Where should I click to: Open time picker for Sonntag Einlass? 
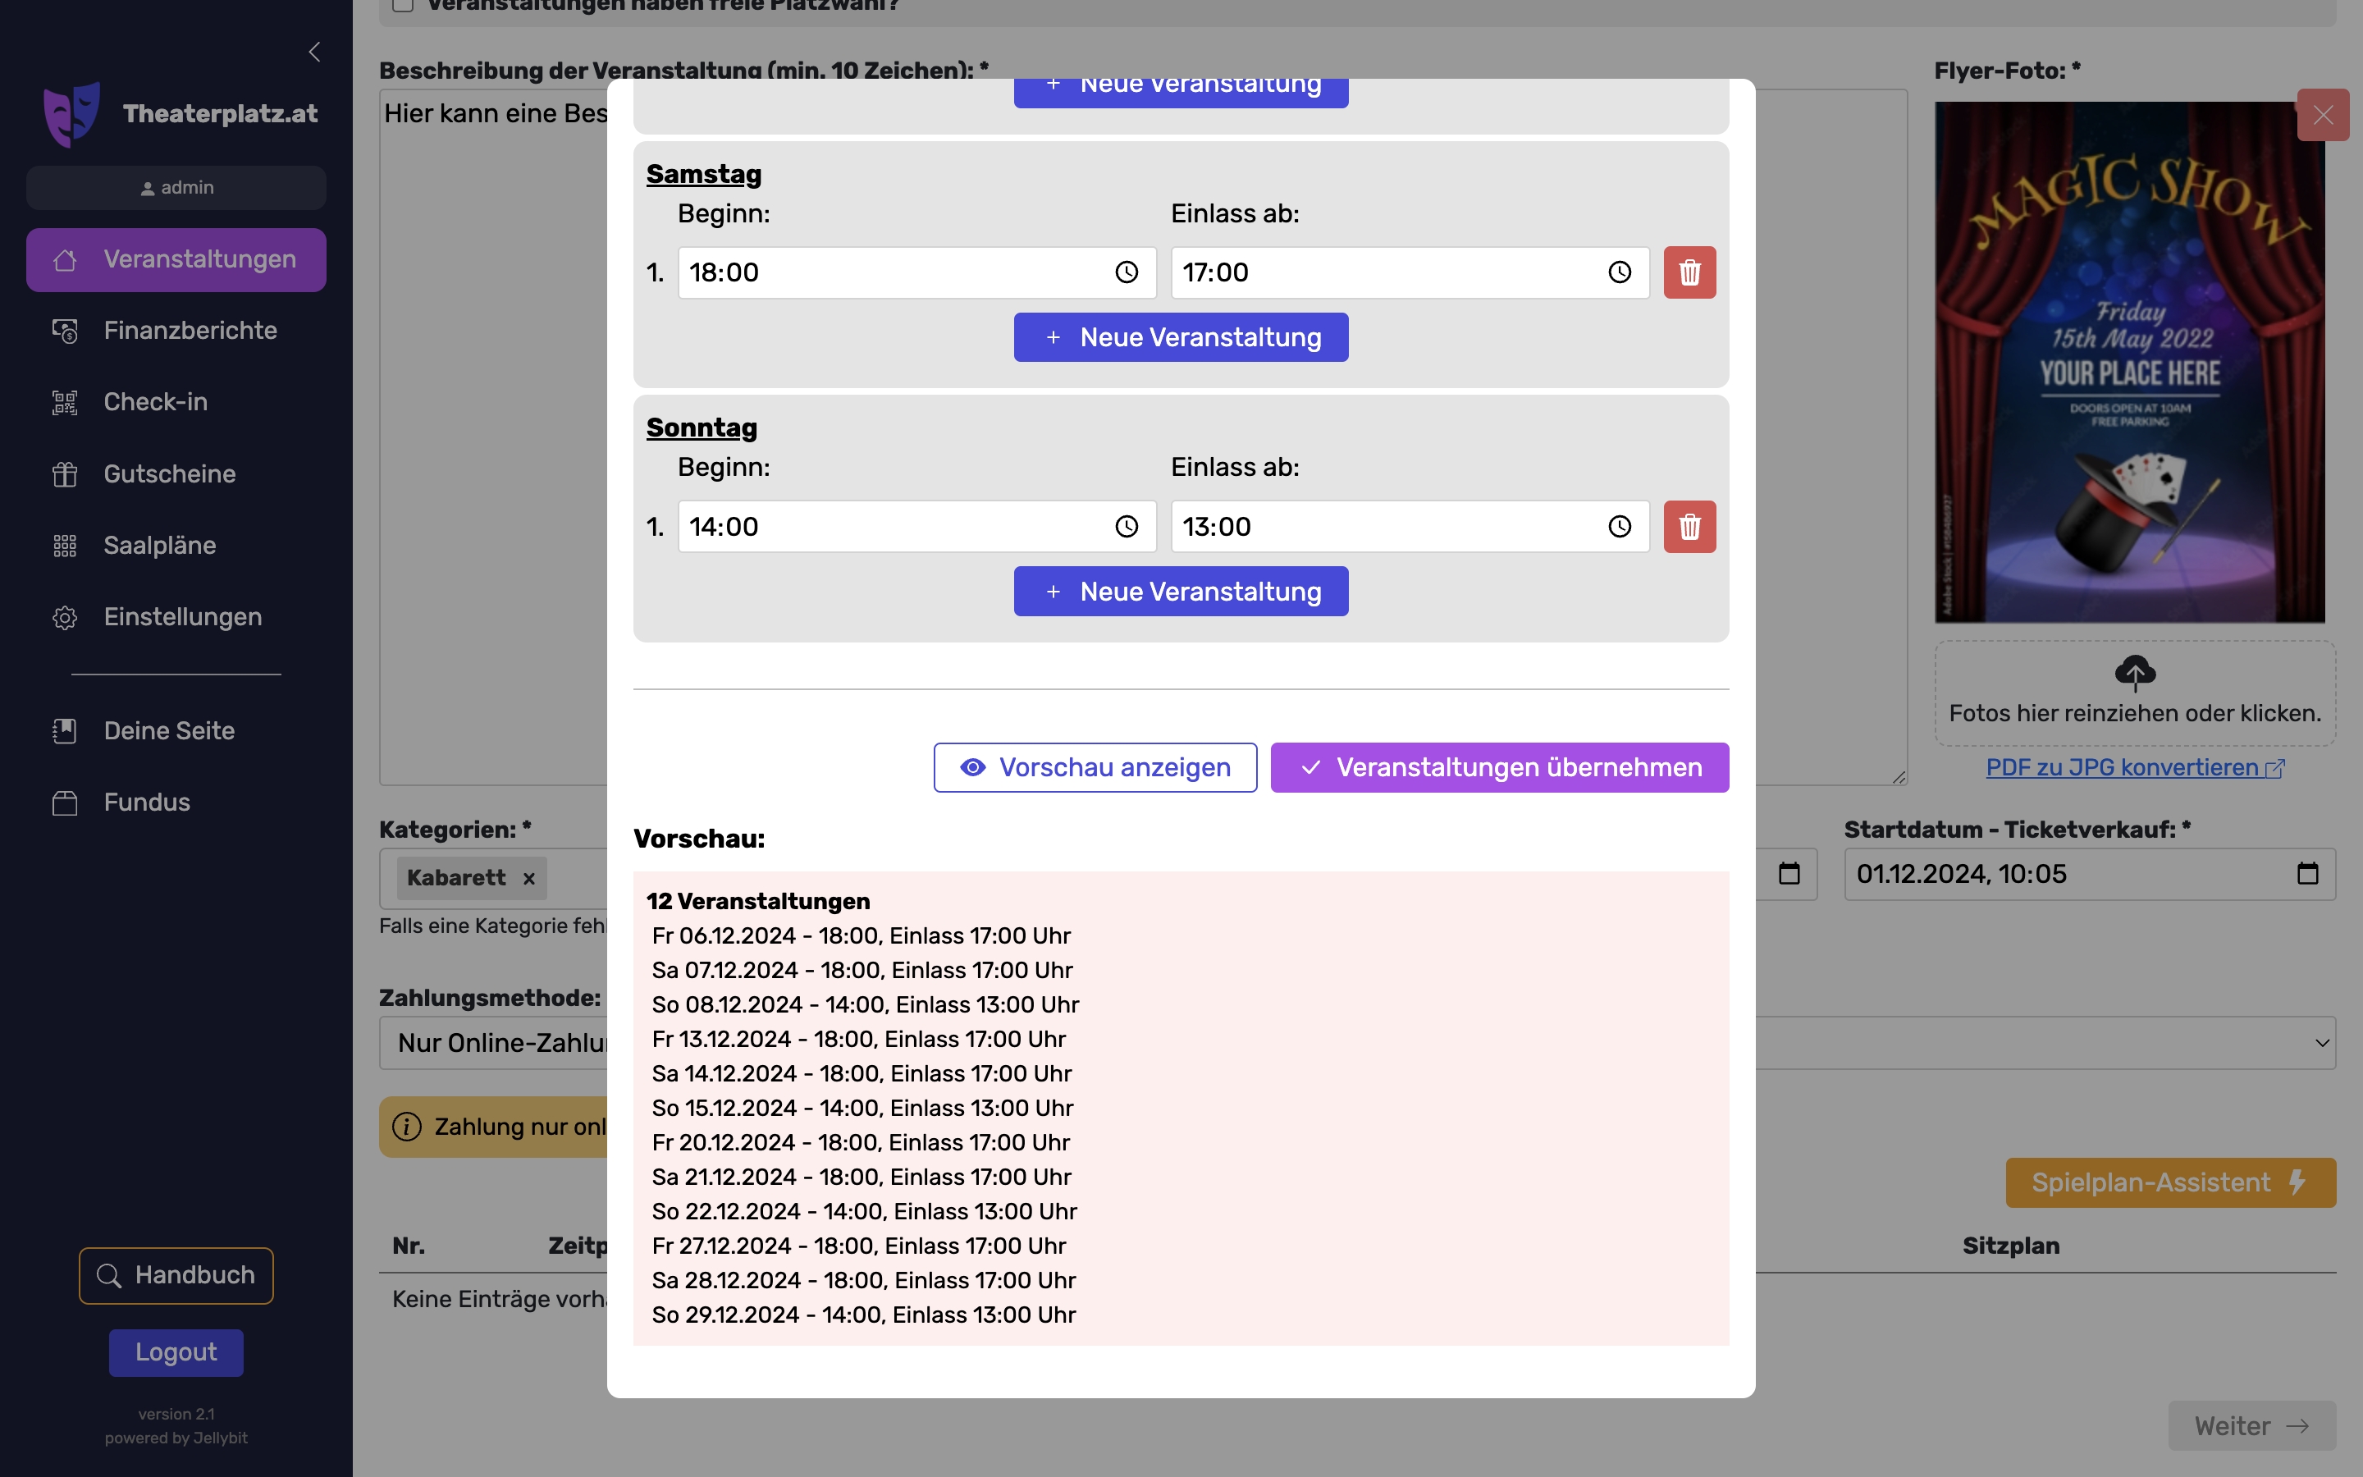[x=1619, y=527]
